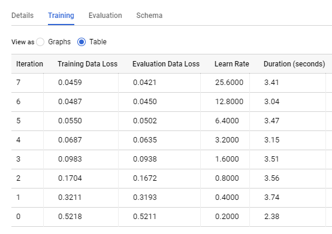332x234 pixels.
Task: Click the Learn Rate column header
Action: click(232, 64)
